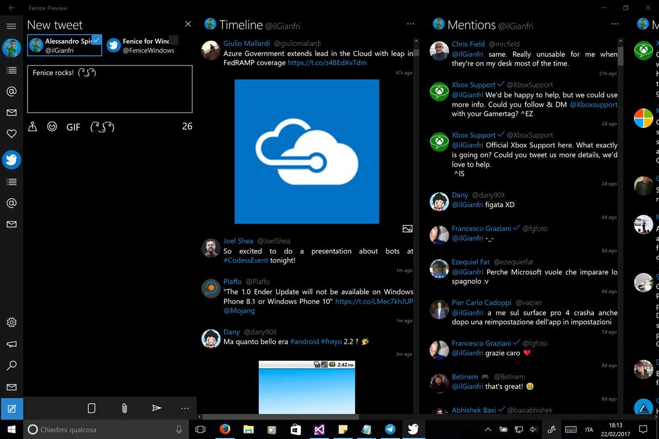Open first account messages envelope icon
Screen dimensions: 659x439
click(11, 113)
